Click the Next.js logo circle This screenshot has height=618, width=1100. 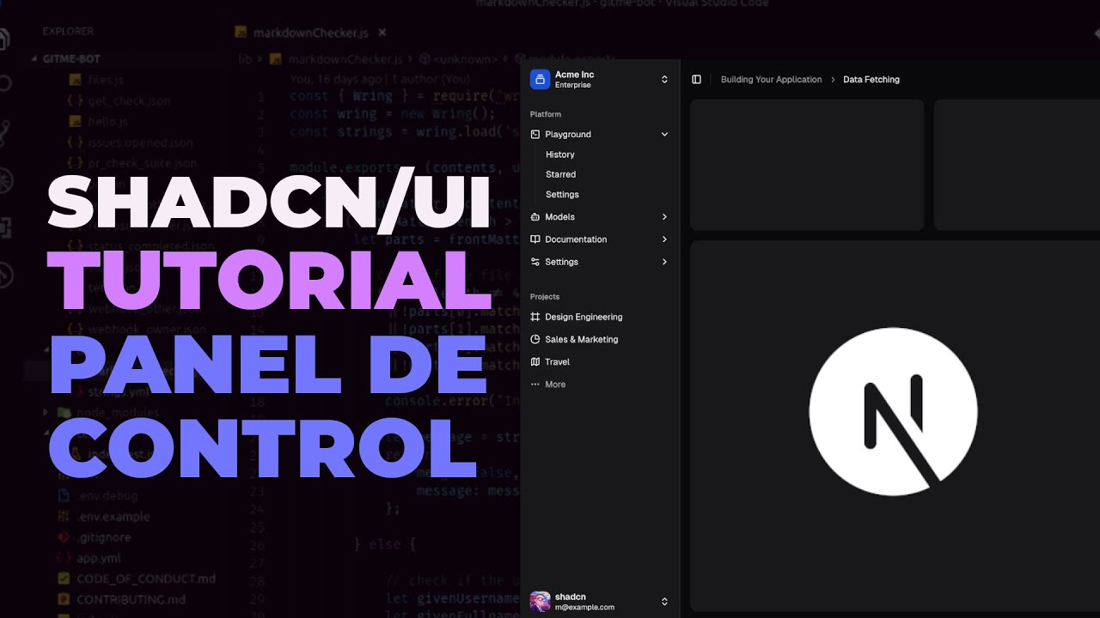click(x=894, y=412)
